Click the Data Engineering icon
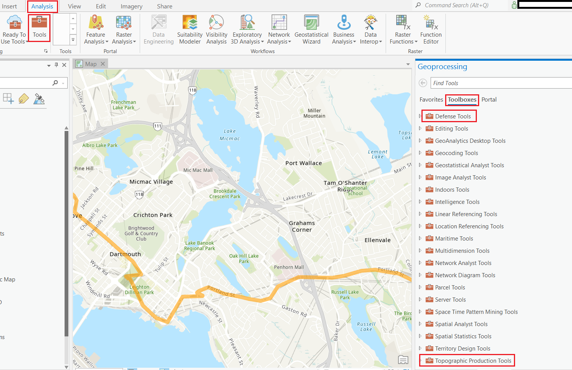This screenshot has width=572, height=370. tap(158, 29)
